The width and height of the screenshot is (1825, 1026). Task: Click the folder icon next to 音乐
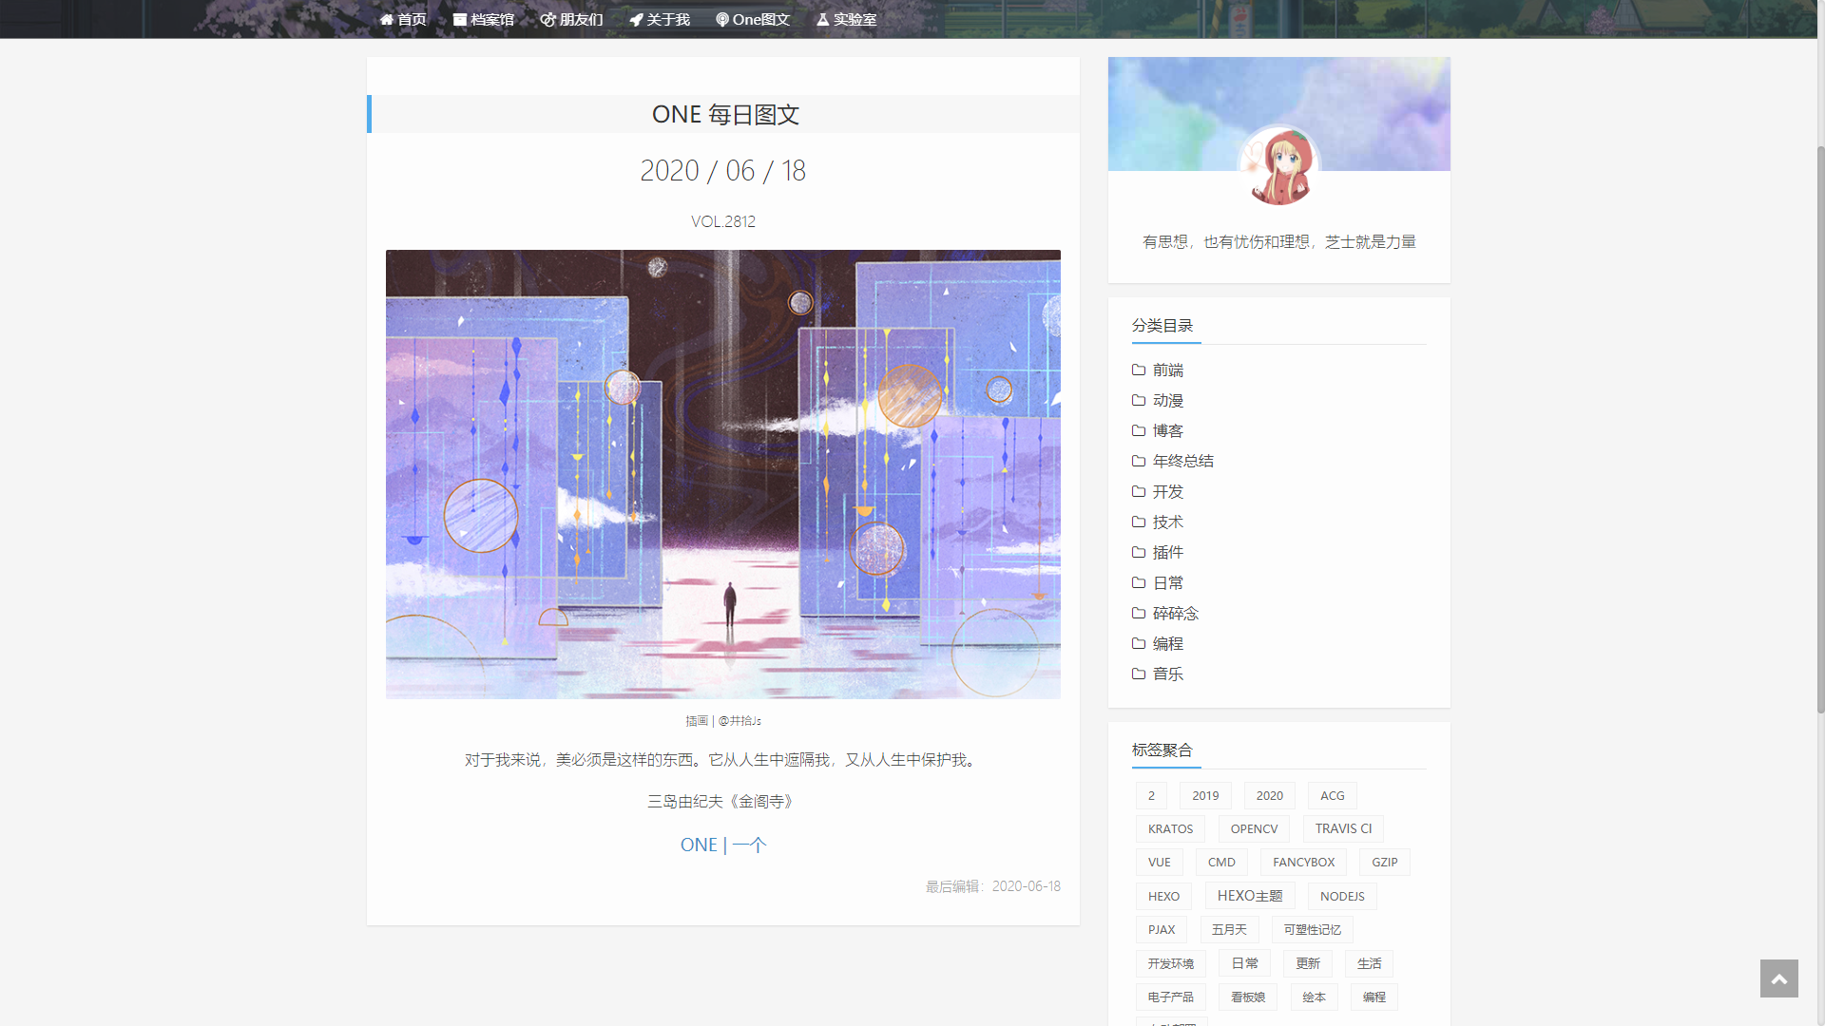tap(1138, 674)
